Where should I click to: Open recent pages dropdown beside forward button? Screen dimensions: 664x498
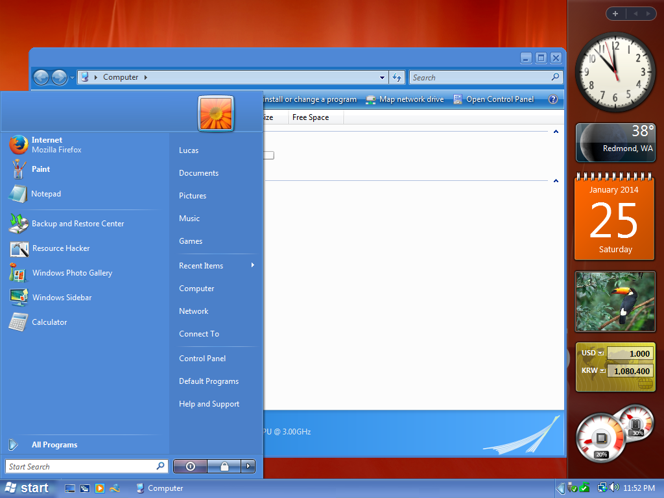pyautogui.click(x=72, y=78)
